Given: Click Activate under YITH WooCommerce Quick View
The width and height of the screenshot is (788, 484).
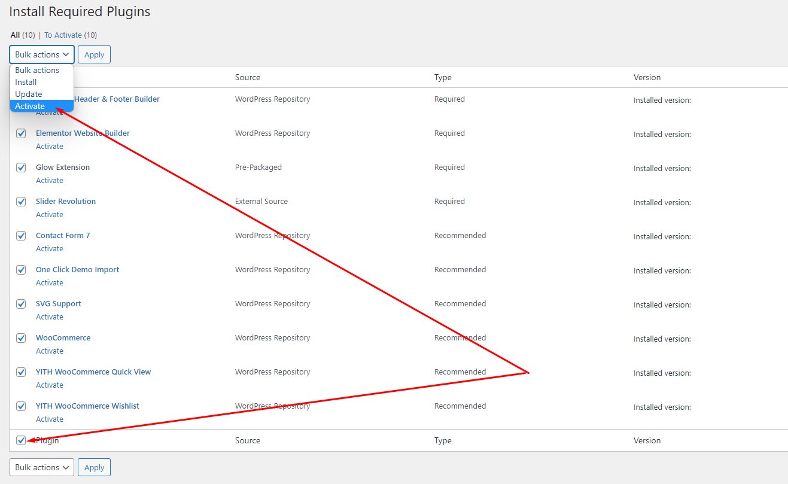Looking at the screenshot, I should (x=50, y=385).
